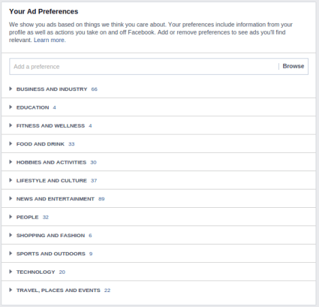Select EDUCATION category label

(x=33, y=107)
